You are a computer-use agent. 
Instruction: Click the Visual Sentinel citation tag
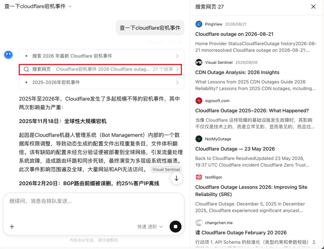click(x=166, y=169)
